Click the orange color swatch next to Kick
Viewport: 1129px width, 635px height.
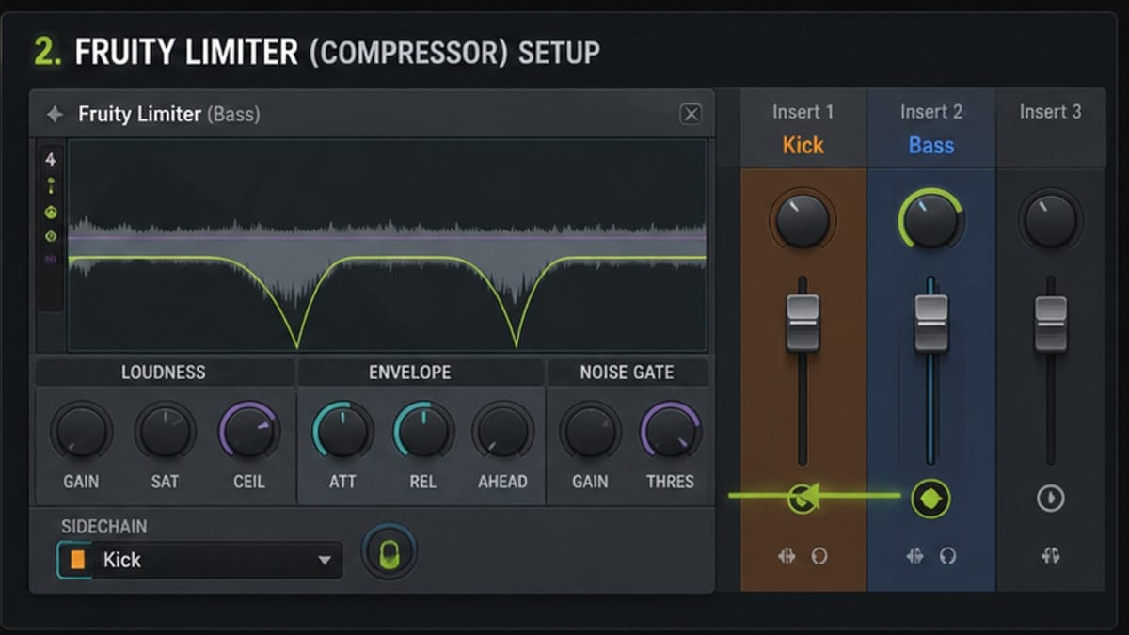point(77,560)
